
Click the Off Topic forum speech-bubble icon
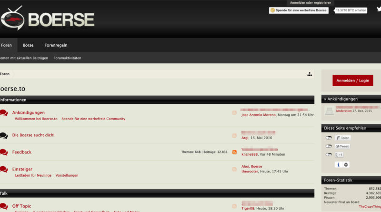click(x=4, y=206)
